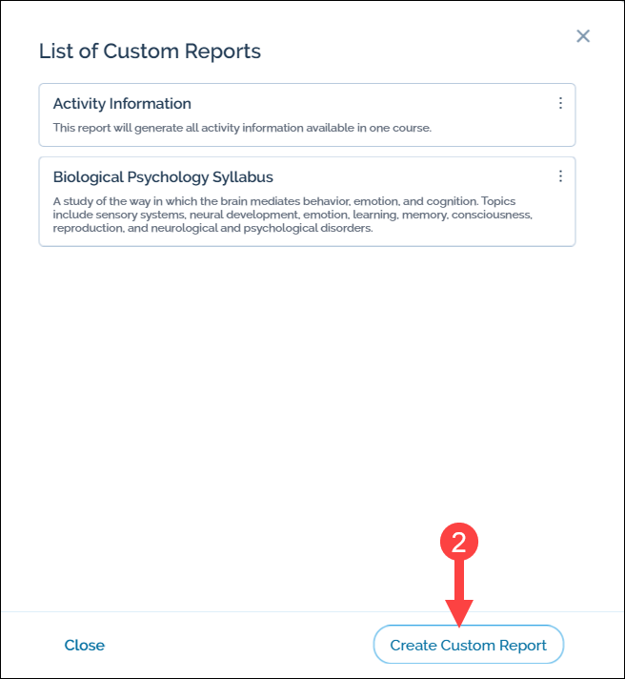The image size is (625, 679).
Task: Open the Activity Information three-dot menu
Action: pos(560,103)
